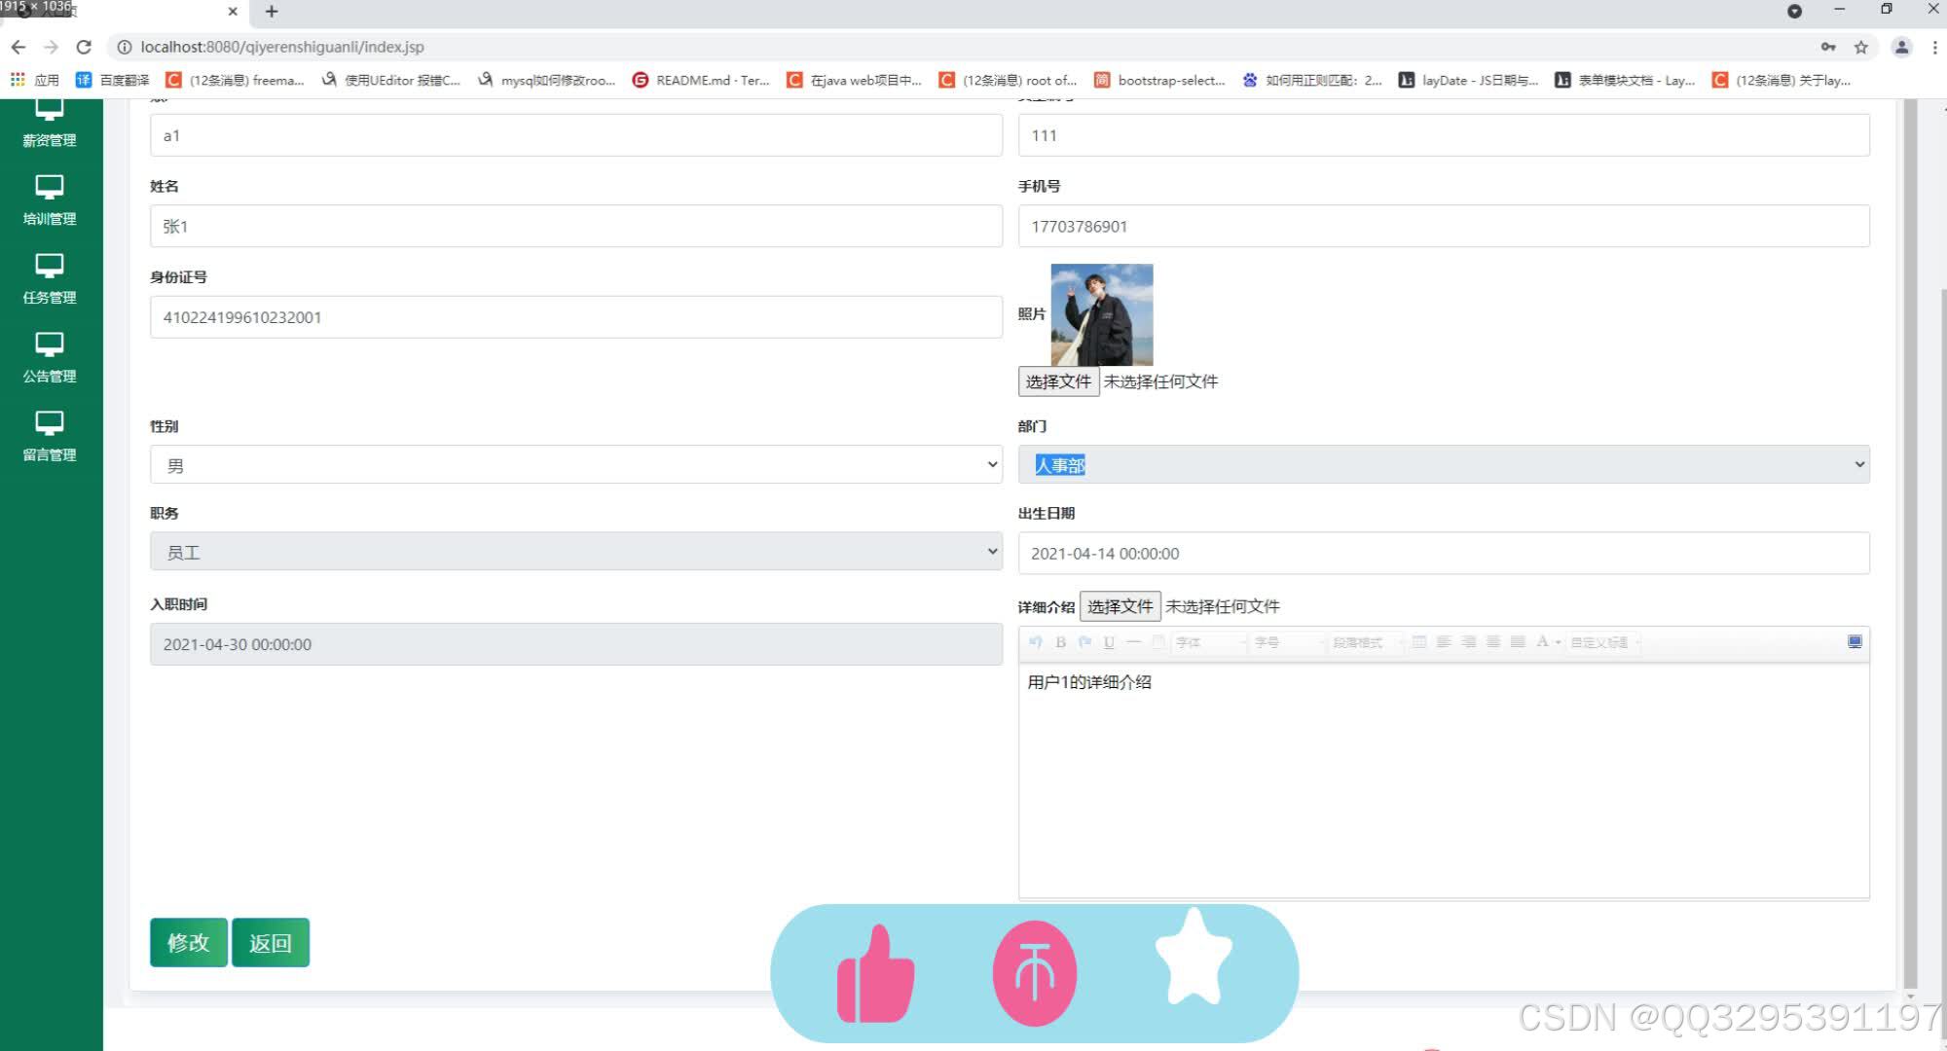The width and height of the screenshot is (1947, 1051).
Task: Click the browser address bar URL
Action: (x=282, y=47)
